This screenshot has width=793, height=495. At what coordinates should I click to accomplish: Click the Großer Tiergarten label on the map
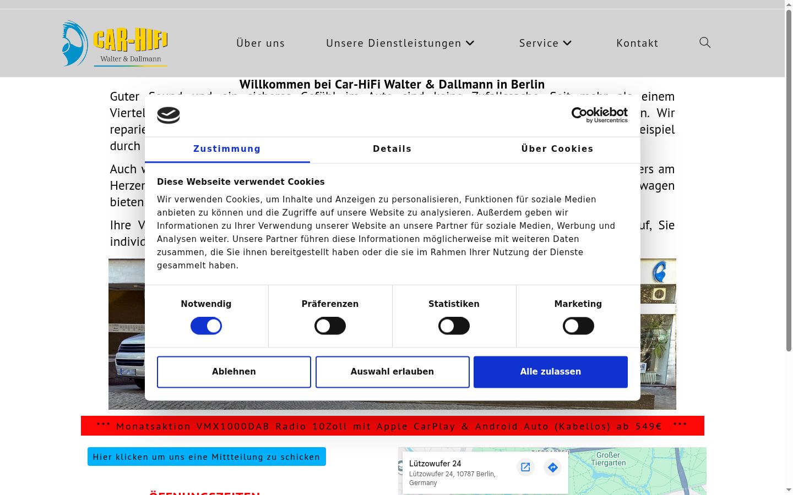click(608, 459)
